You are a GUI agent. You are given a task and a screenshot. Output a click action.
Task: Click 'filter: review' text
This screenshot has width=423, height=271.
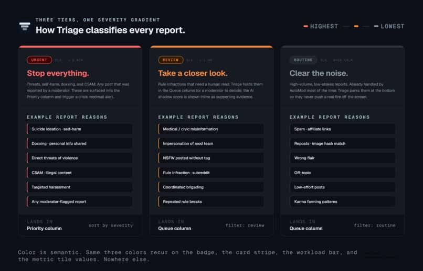(245, 225)
